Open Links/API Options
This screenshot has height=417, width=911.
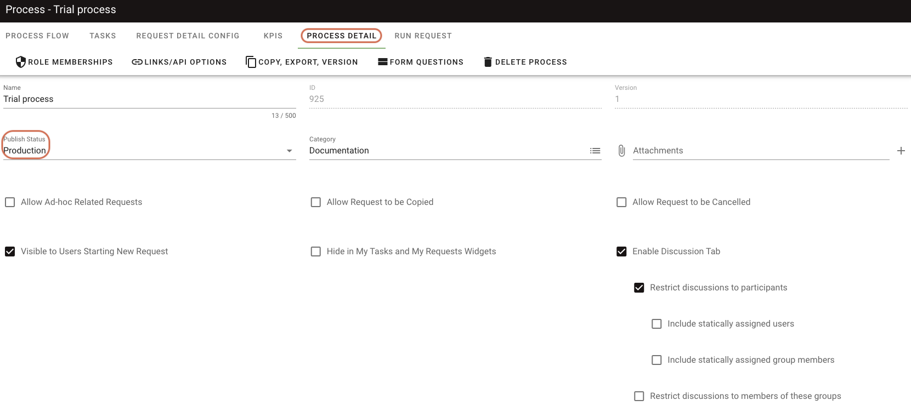point(179,62)
